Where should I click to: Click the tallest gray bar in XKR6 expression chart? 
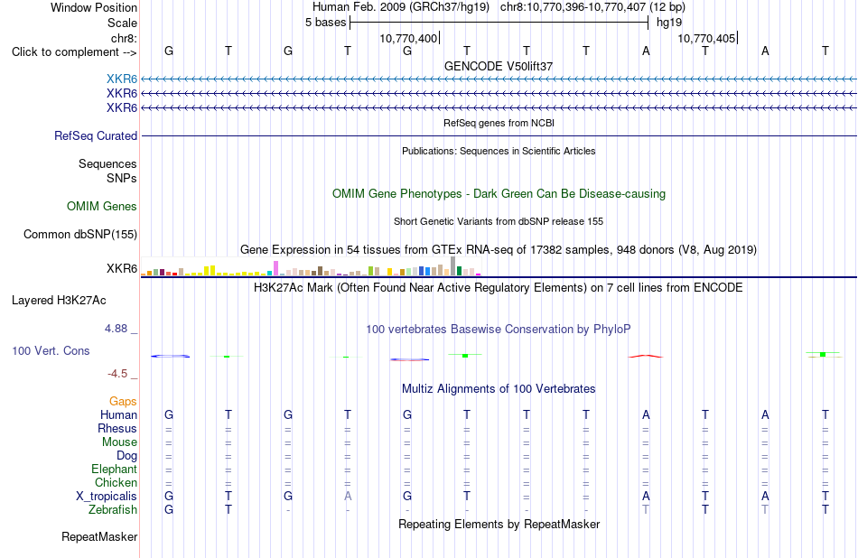452,265
